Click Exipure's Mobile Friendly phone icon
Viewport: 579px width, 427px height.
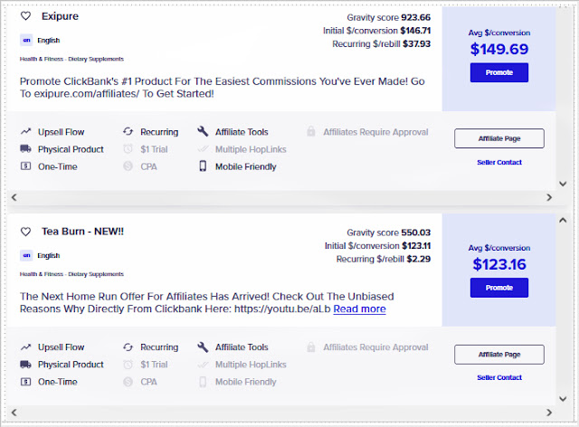[203, 166]
